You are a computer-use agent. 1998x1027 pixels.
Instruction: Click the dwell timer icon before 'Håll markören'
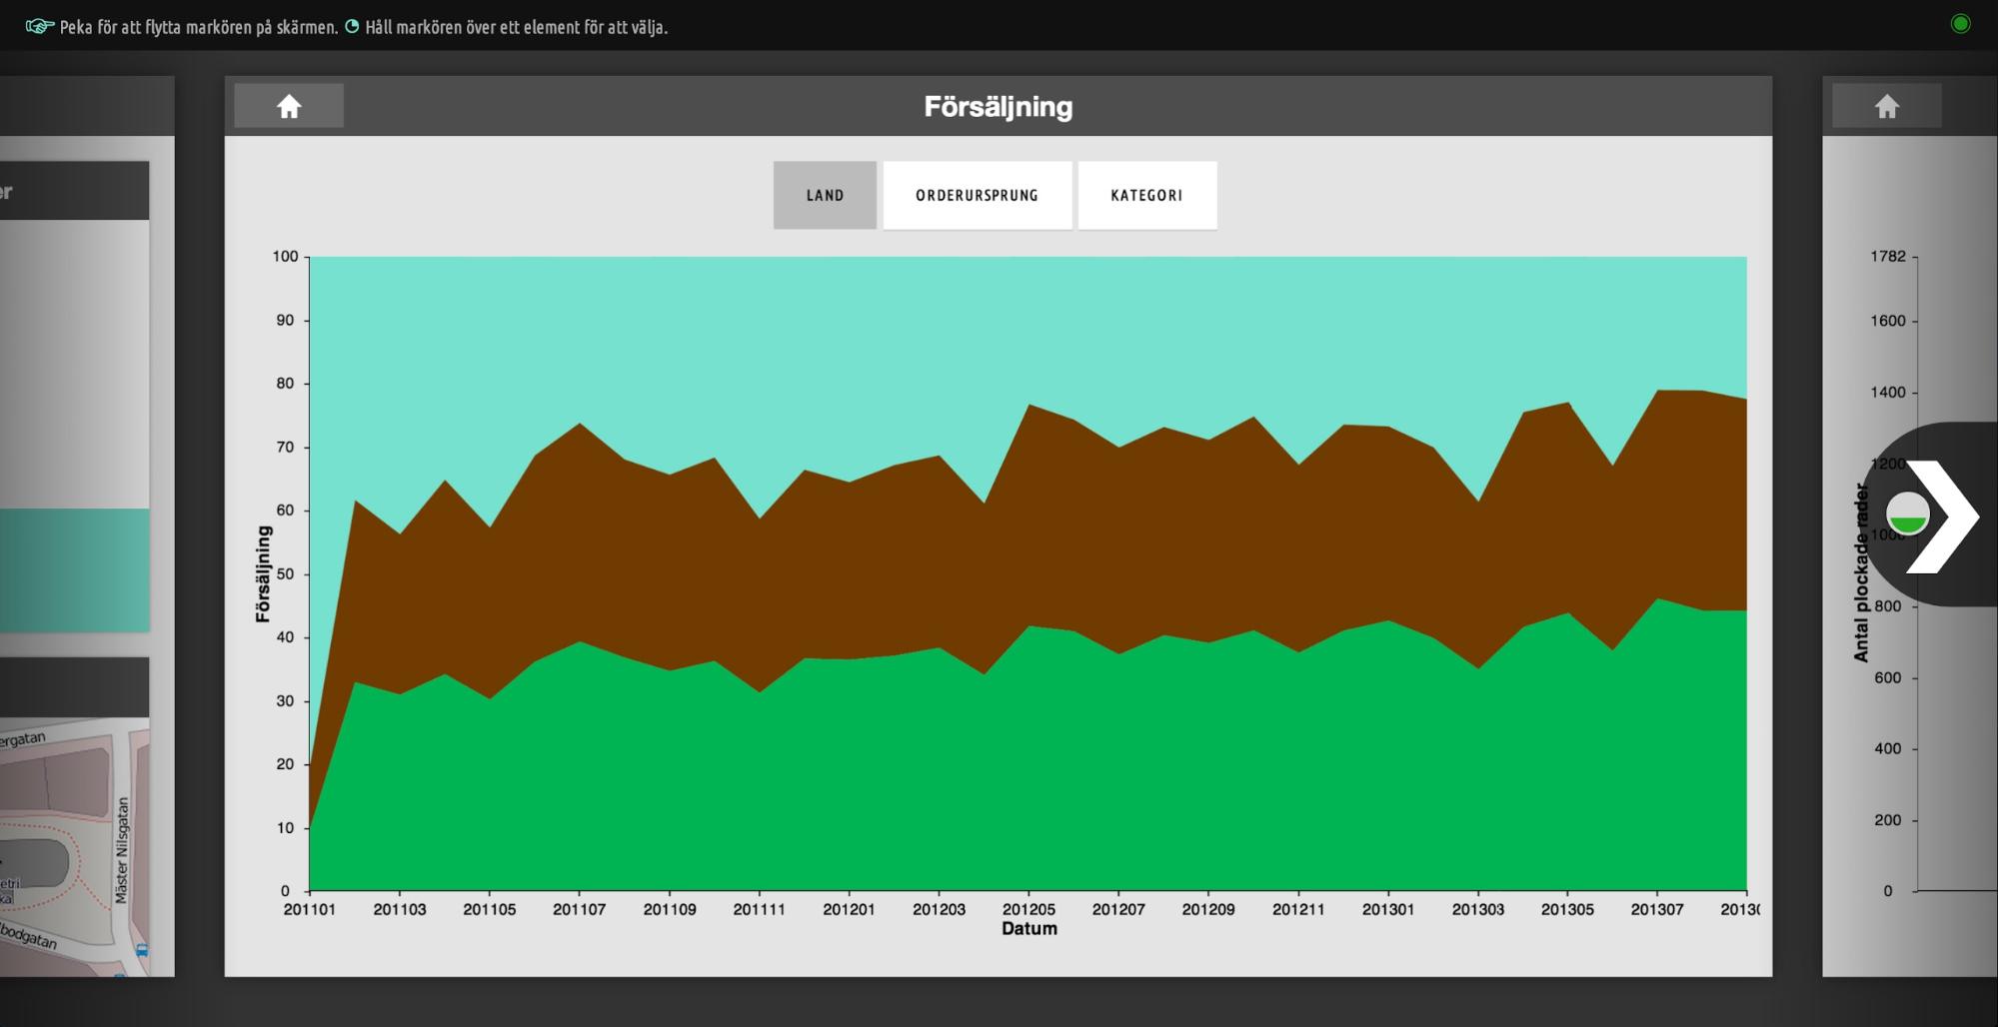coord(352,27)
